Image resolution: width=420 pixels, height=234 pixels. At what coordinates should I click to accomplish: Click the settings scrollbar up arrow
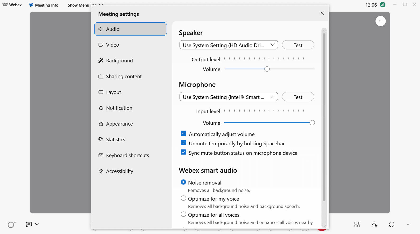point(324,30)
